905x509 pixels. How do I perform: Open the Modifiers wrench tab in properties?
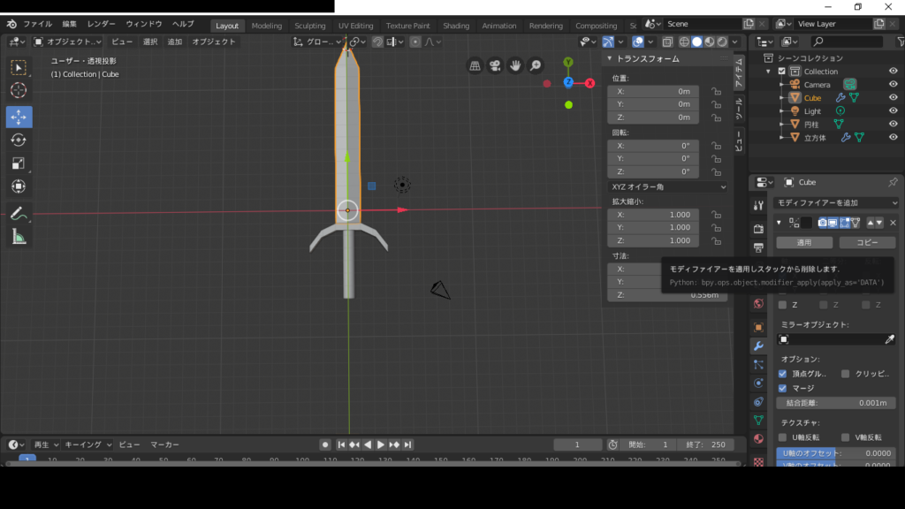tap(757, 346)
